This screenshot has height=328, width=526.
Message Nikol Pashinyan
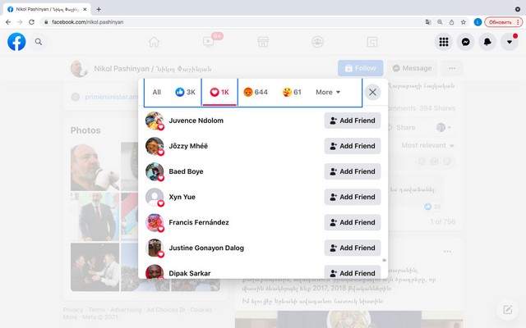coord(412,68)
